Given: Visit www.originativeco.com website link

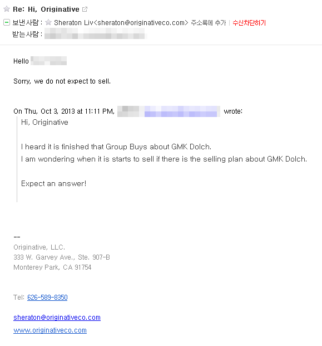Looking at the screenshot, I should (50, 330).
